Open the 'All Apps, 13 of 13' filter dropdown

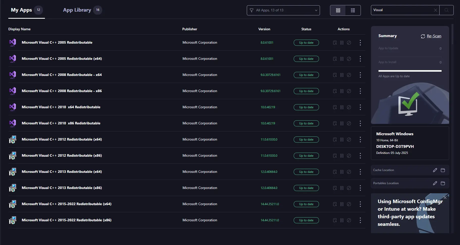pos(283,10)
